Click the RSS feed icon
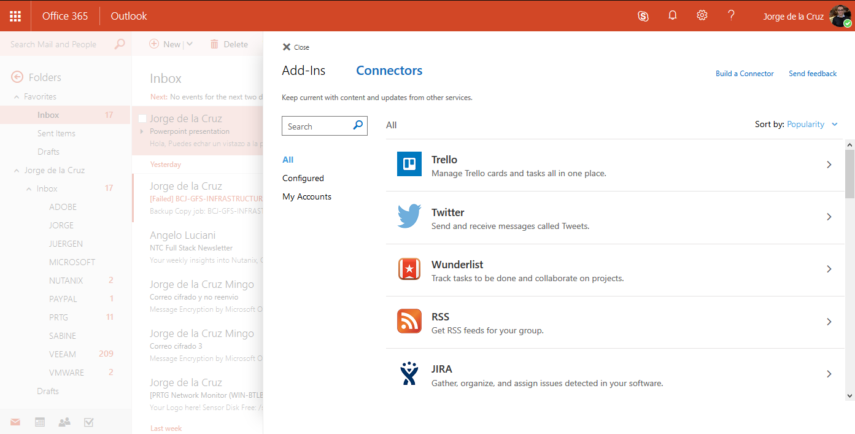 pyautogui.click(x=409, y=321)
